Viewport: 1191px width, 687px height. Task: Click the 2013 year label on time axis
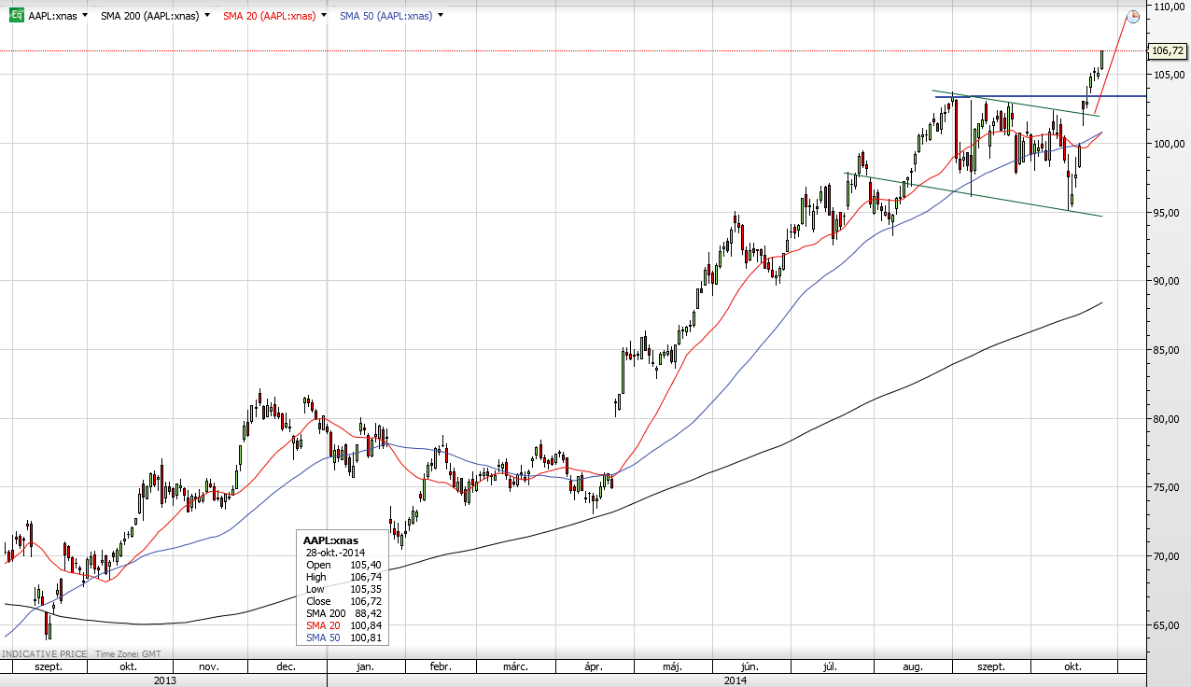point(164,680)
